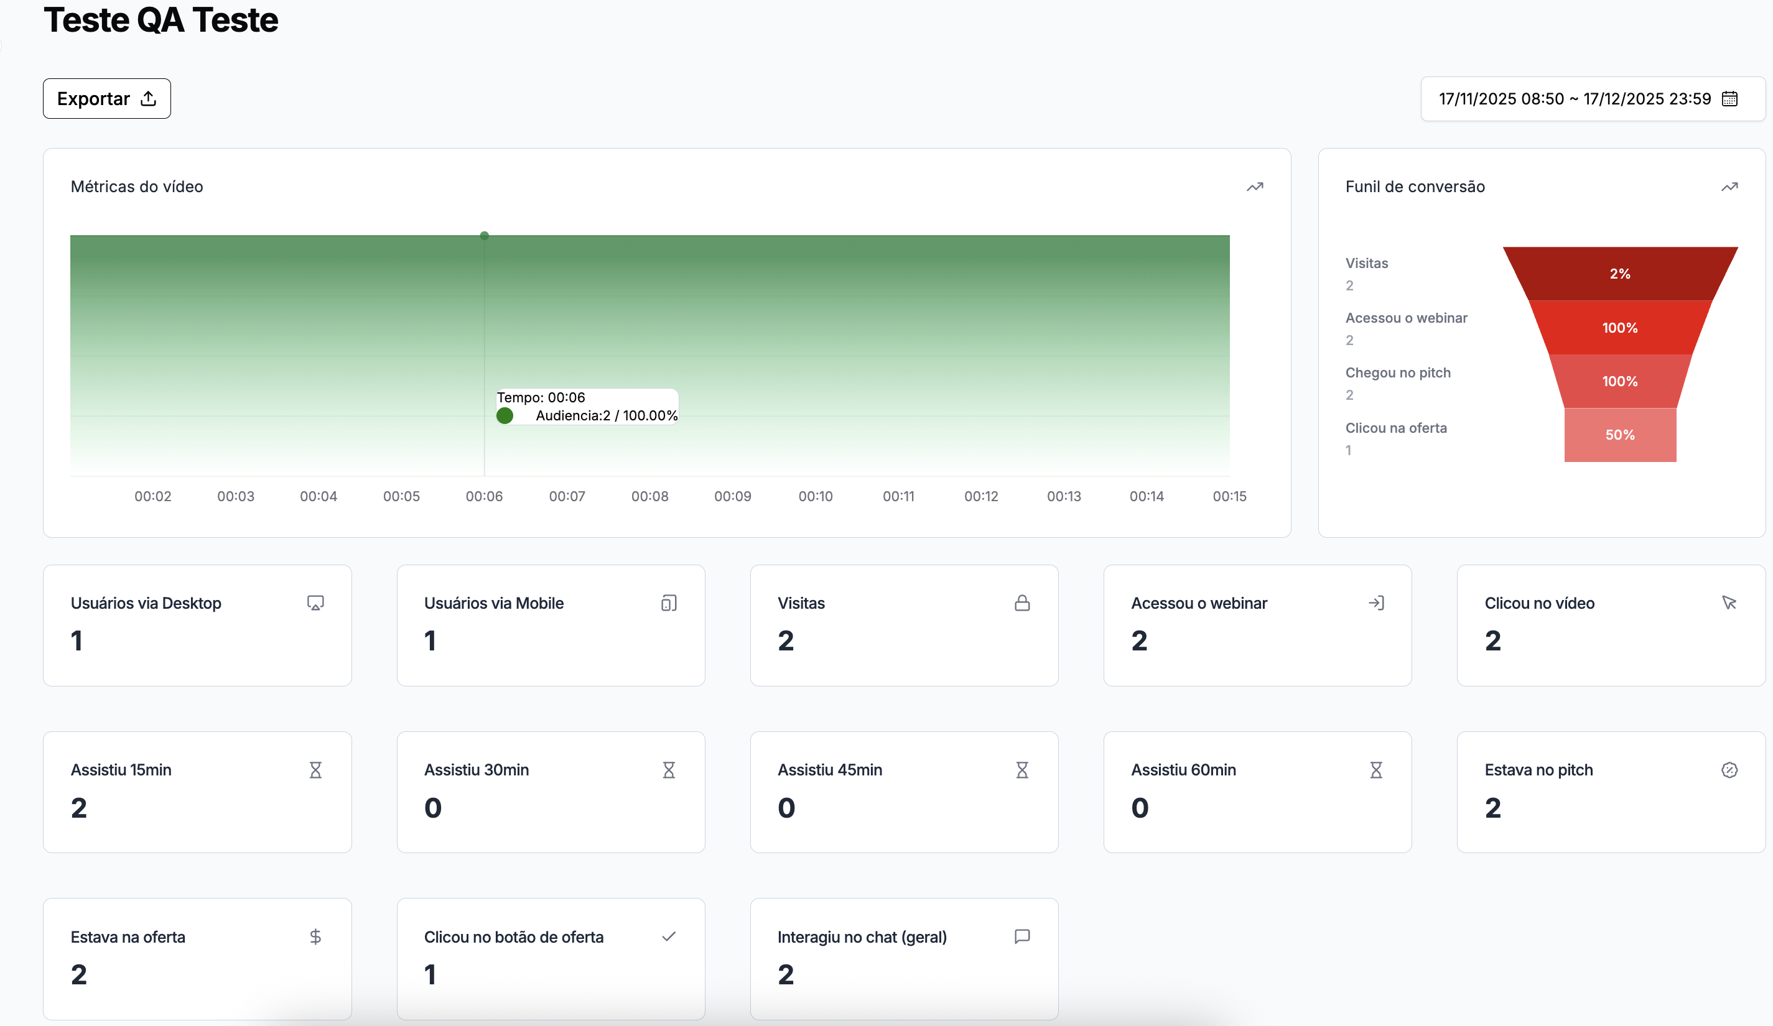Click the Exportar button
The image size is (1773, 1026).
[106, 98]
